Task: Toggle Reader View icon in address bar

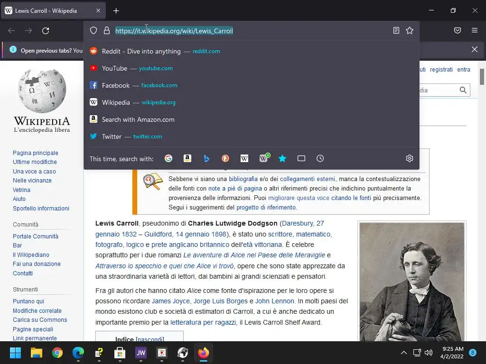Action: click(x=396, y=30)
